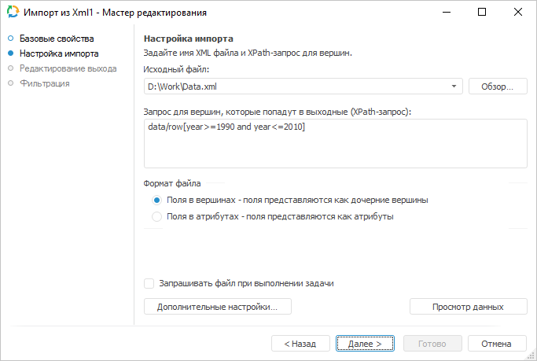Viewport: 537px width, 361px height.
Task: Click the application logo icon in title bar
Action: pos(13,13)
